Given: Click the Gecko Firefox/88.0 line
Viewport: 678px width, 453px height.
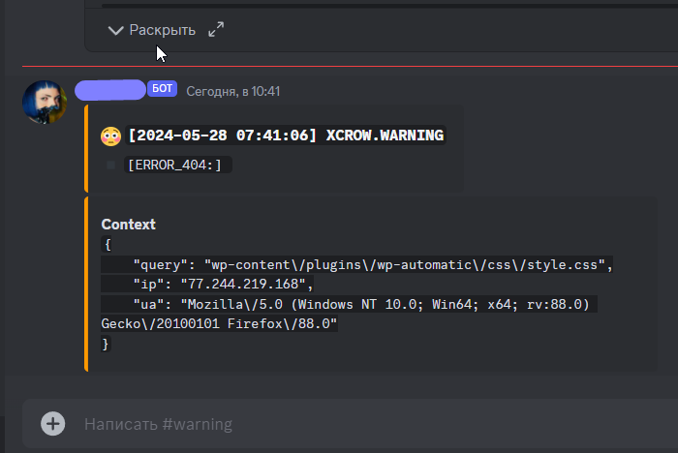Looking at the screenshot, I should 219,323.
